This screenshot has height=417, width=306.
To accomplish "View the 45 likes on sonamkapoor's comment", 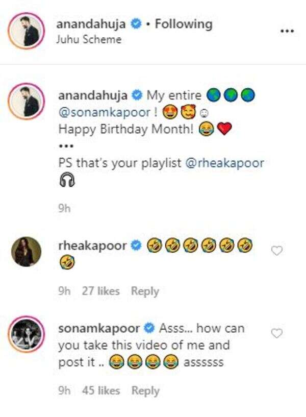I will point(100,391).
